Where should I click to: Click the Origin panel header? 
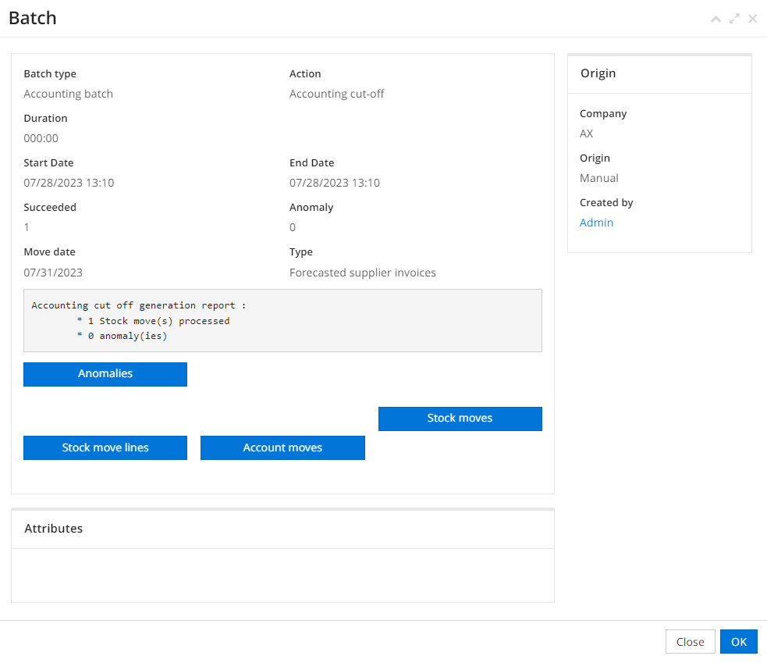click(659, 73)
